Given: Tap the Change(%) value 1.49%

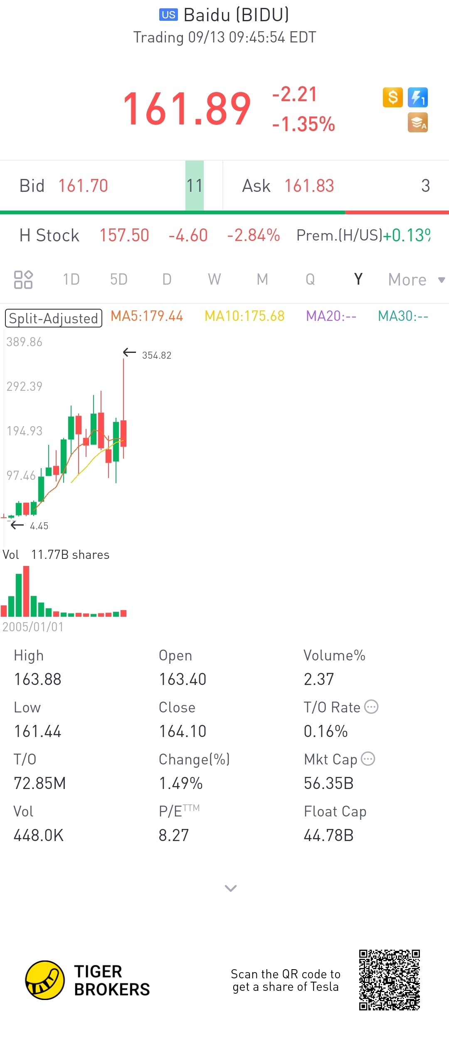Looking at the screenshot, I should tap(181, 784).
